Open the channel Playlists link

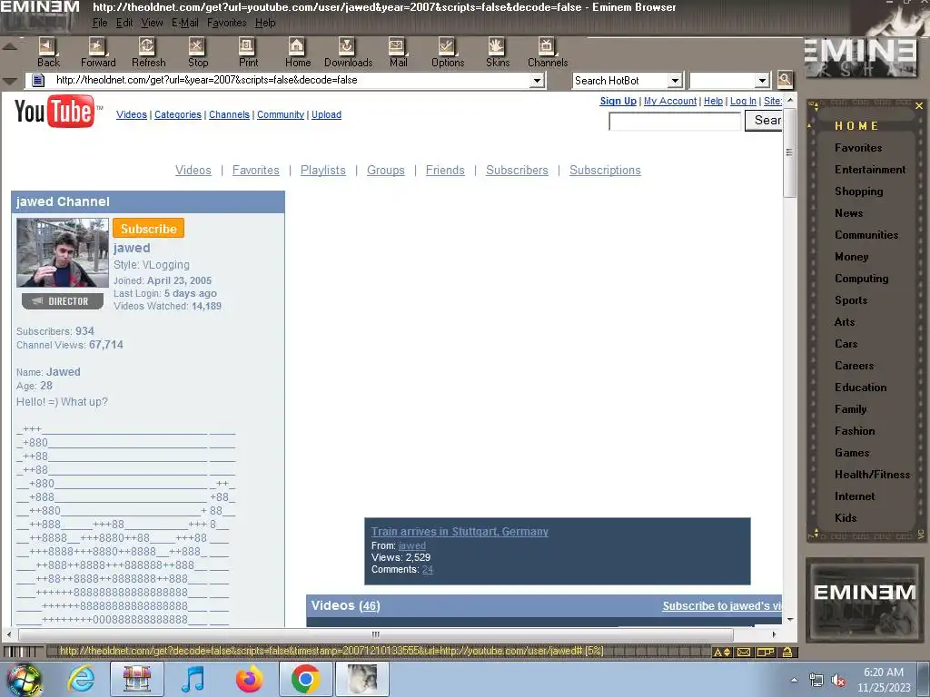click(x=322, y=170)
